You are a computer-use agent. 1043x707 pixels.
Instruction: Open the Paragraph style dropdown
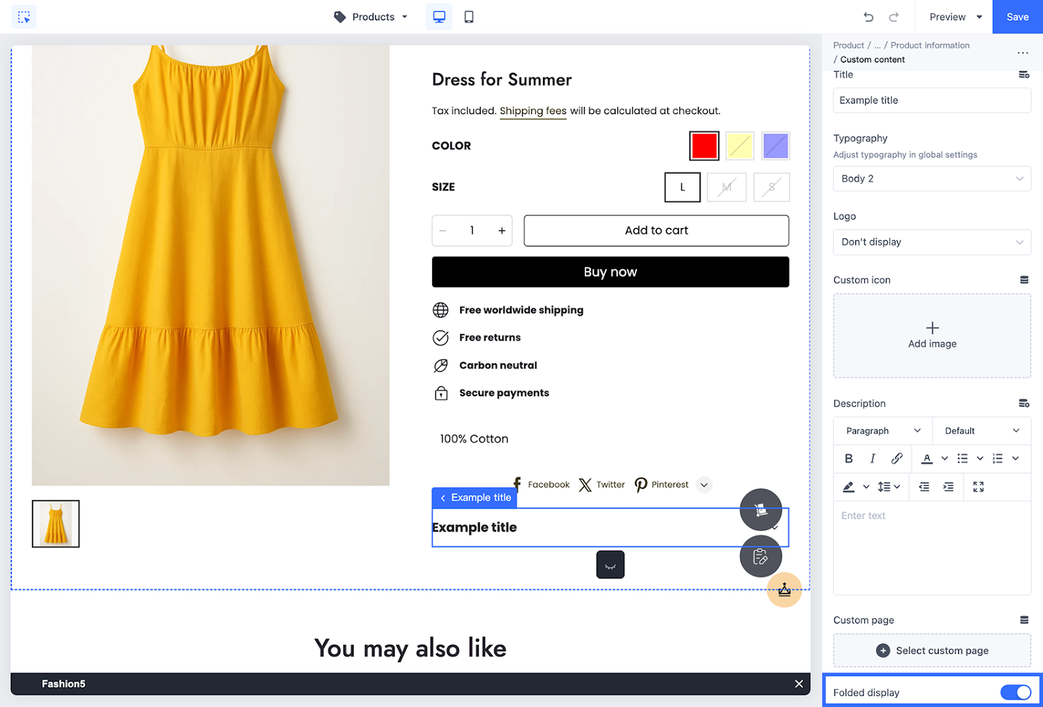tap(883, 431)
